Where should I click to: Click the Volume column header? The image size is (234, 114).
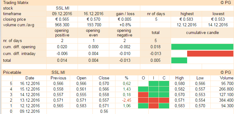point(227,78)
